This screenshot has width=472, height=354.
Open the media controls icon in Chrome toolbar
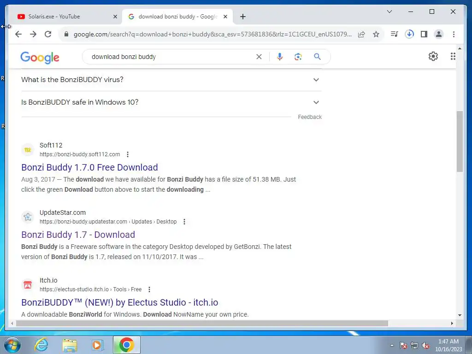click(x=394, y=34)
